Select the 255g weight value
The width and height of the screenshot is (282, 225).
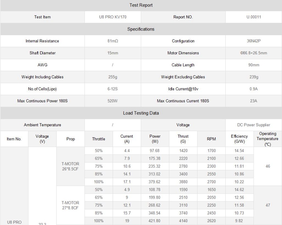pyautogui.click(x=112, y=77)
